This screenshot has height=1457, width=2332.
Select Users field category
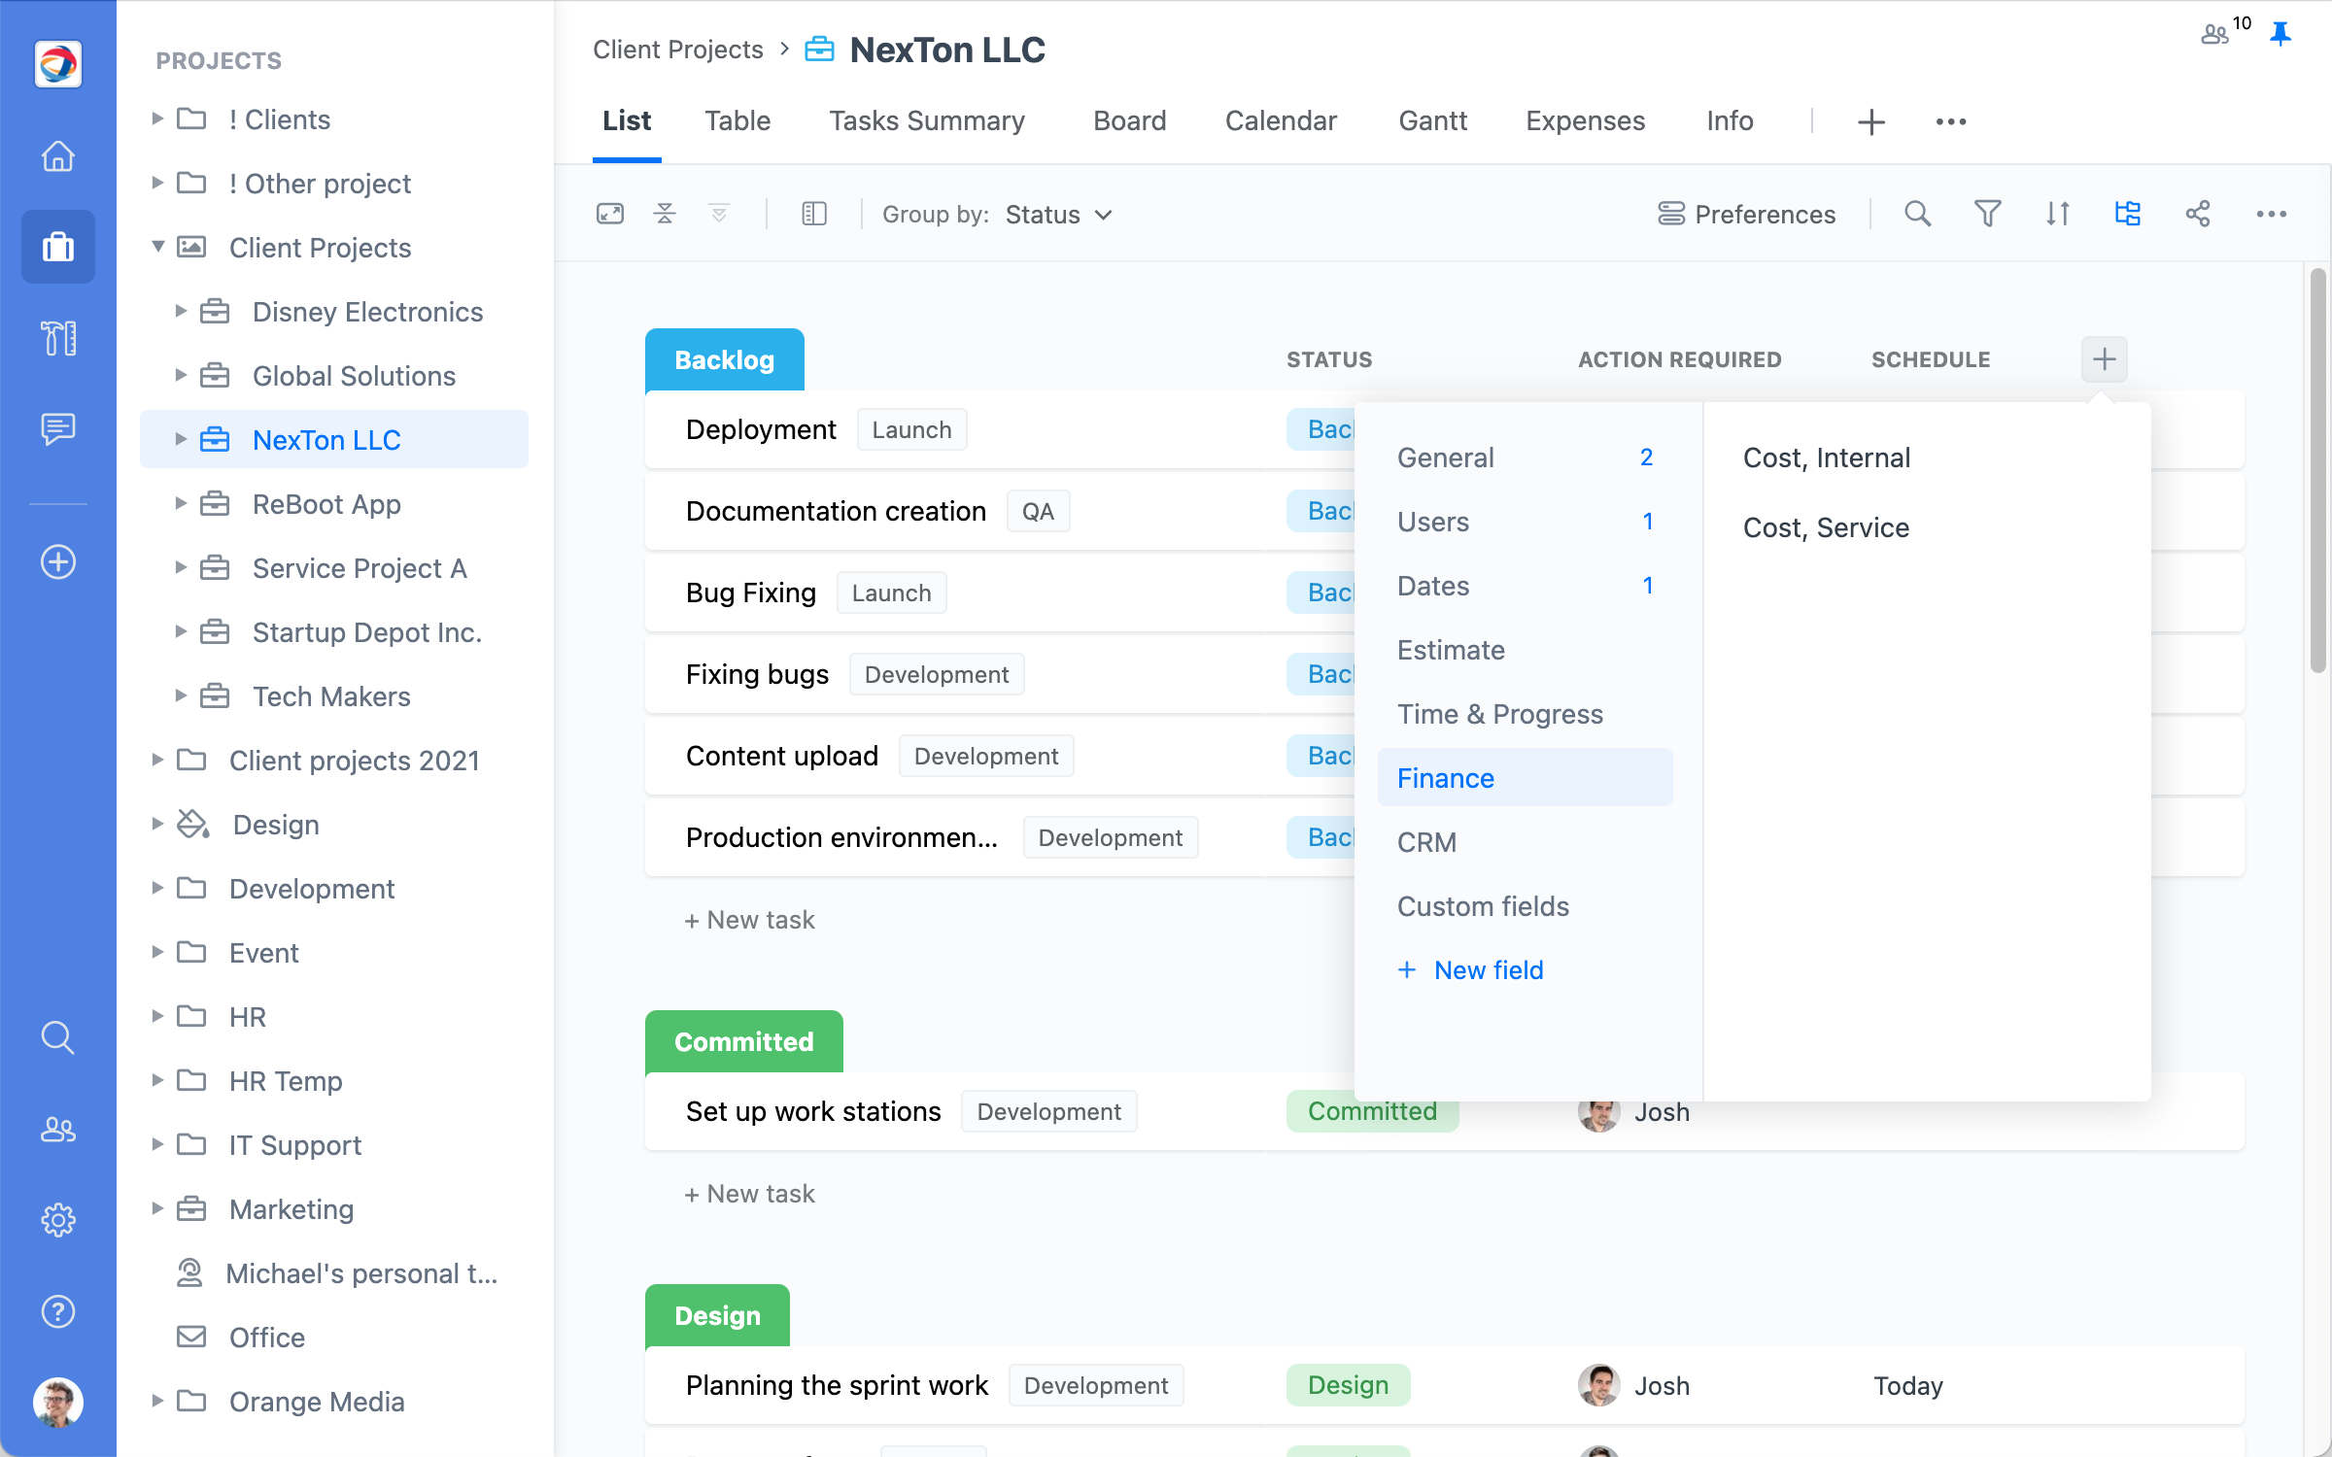[x=1525, y=522]
